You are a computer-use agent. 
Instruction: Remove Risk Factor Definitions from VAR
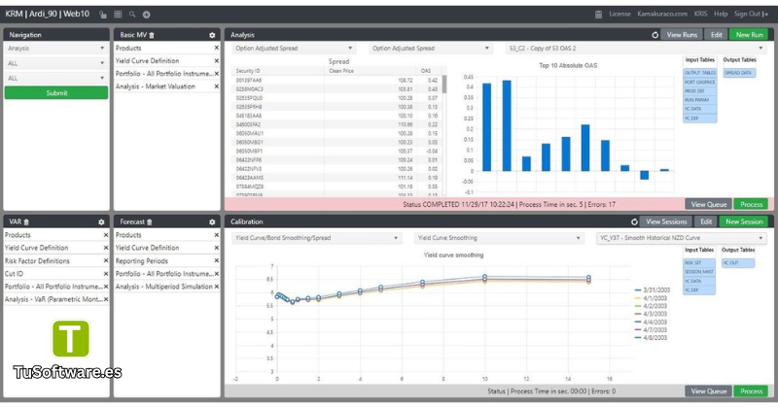(x=106, y=260)
